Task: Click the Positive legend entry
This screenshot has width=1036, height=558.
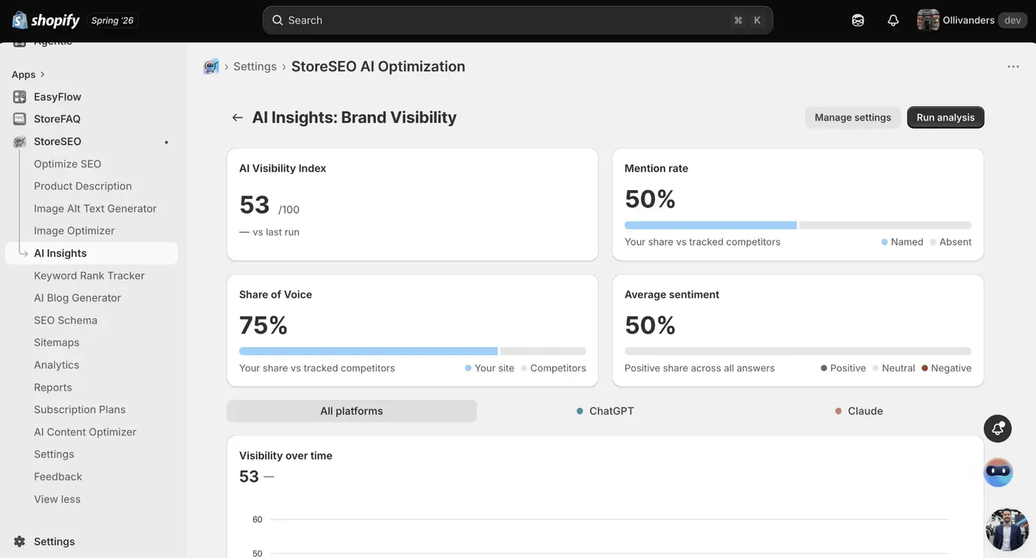Action: (x=843, y=369)
